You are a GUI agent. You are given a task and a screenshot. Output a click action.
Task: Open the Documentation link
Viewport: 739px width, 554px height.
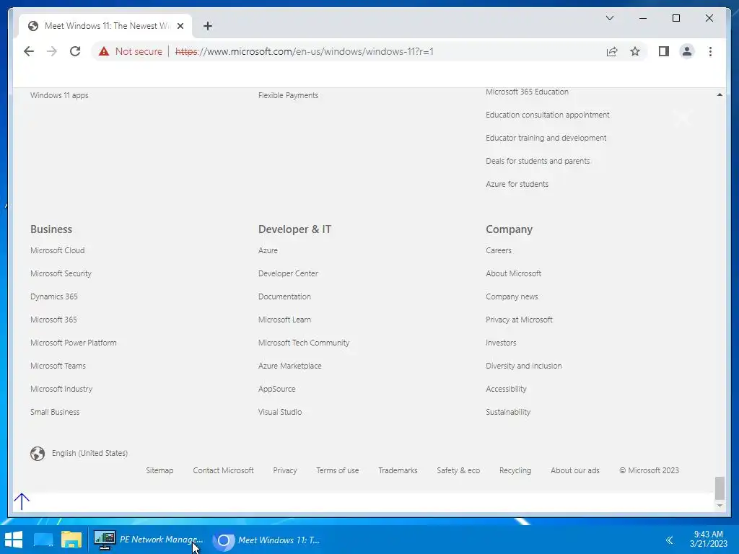pos(284,296)
